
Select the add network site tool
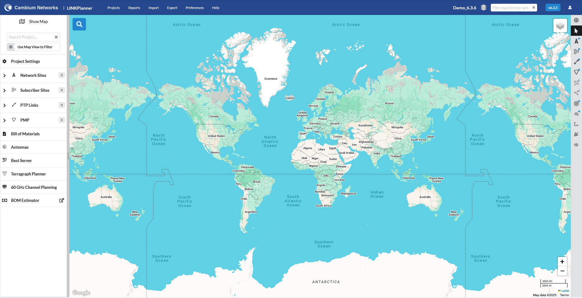[x=576, y=41]
